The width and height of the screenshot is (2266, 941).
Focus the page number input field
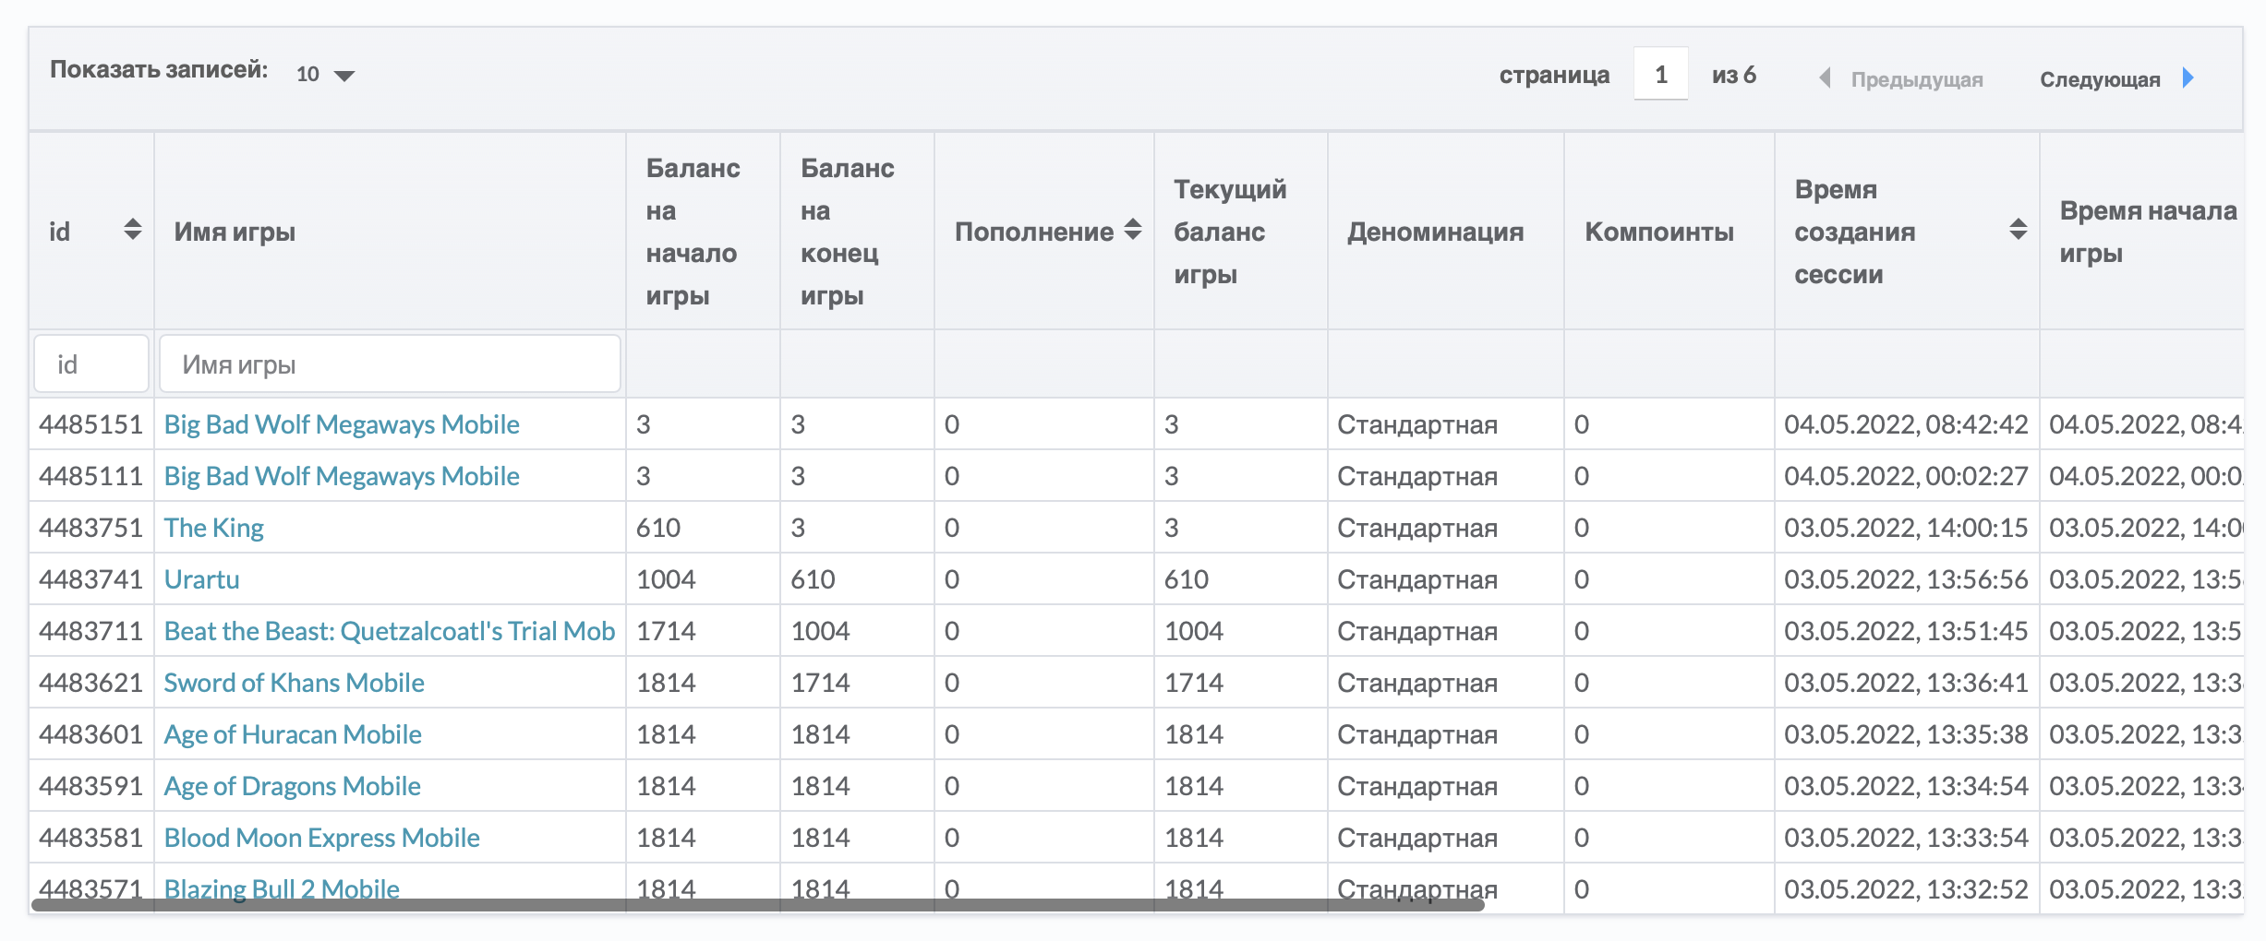click(x=1660, y=75)
